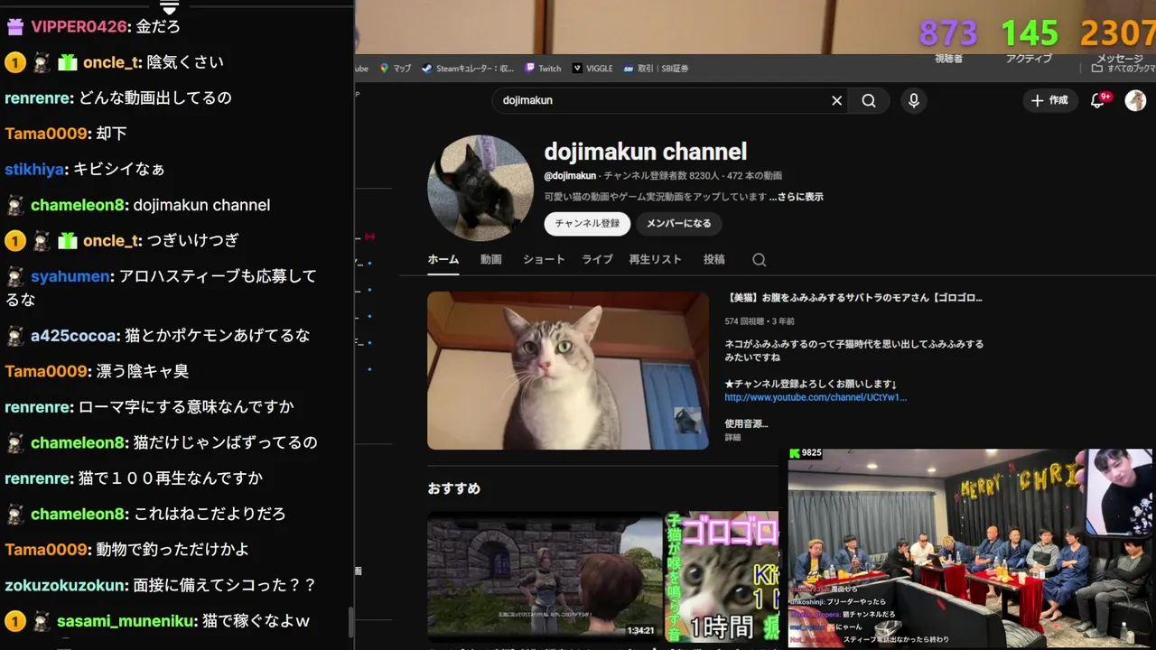Start voice search with the microphone icon
Viewport: 1156px width, 650px height.
(914, 100)
